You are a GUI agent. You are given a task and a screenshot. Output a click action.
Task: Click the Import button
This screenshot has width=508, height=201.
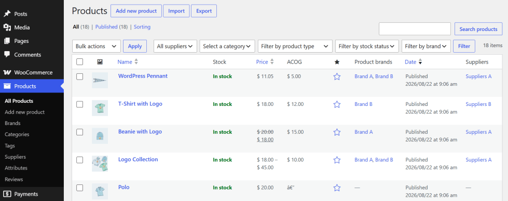176,11
